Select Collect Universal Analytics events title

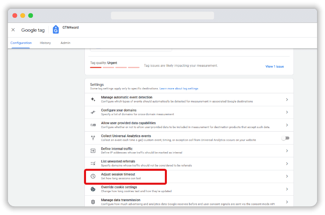pyautogui.click(x=126, y=136)
